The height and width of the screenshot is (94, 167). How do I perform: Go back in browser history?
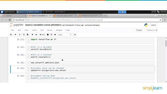coord(2,20)
